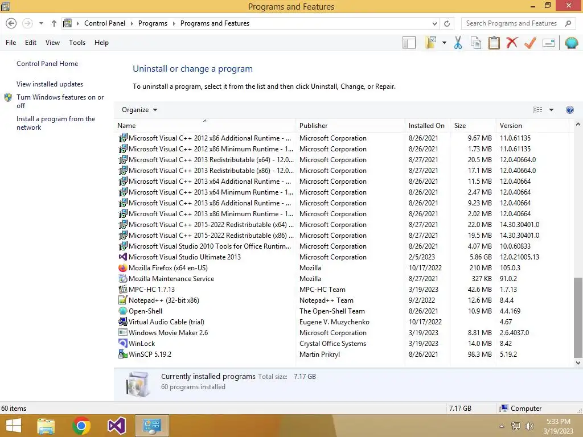Click the Control Panel breadcrumb
583x437 pixels.
pos(105,23)
